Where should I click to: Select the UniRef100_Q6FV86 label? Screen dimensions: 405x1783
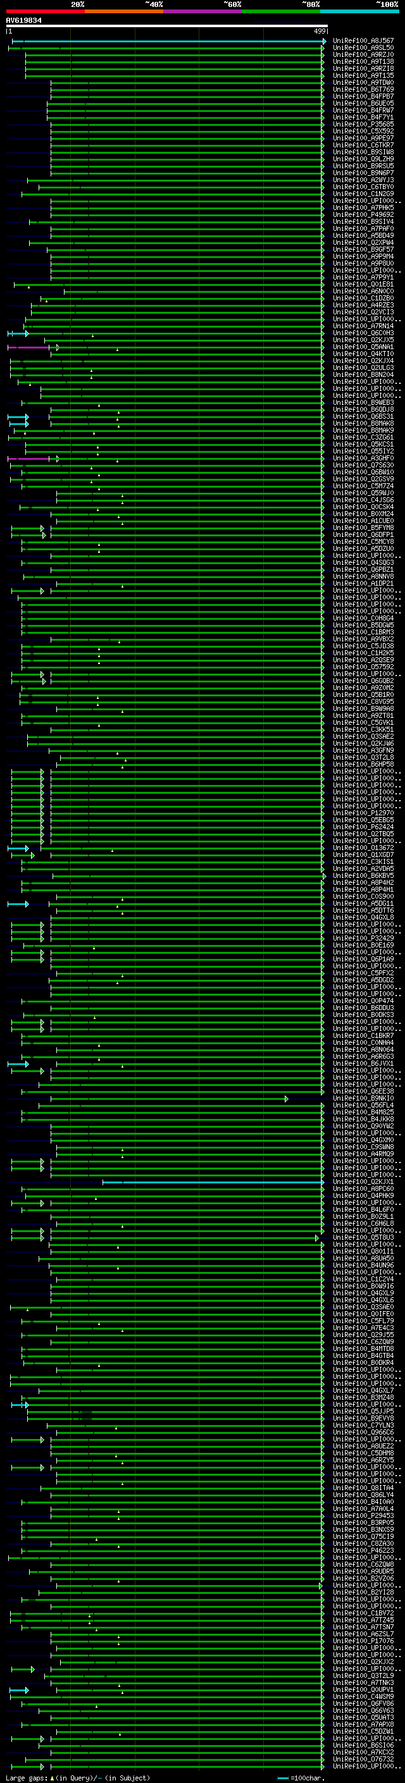tap(363, 1703)
